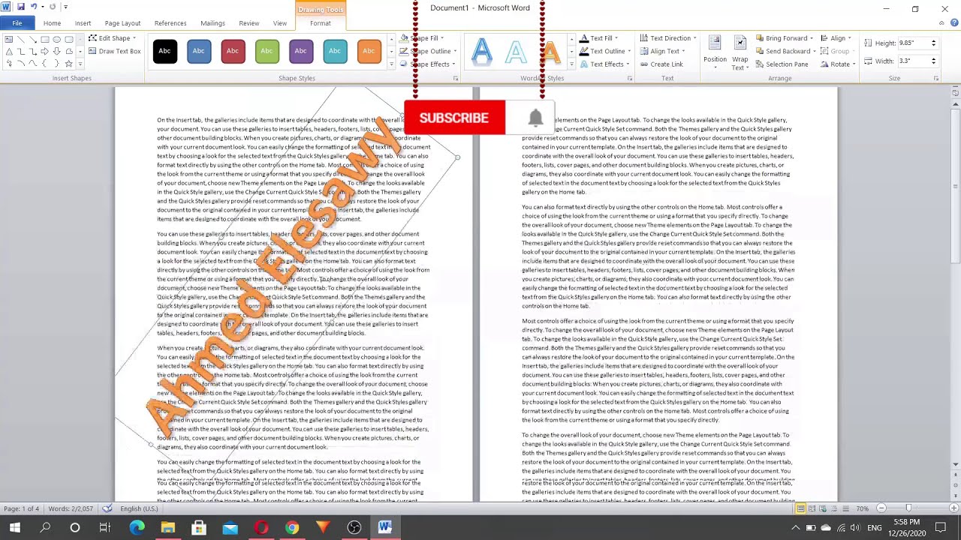The width and height of the screenshot is (961, 540).
Task: Open the Text Outline dropdown
Action: [604, 51]
